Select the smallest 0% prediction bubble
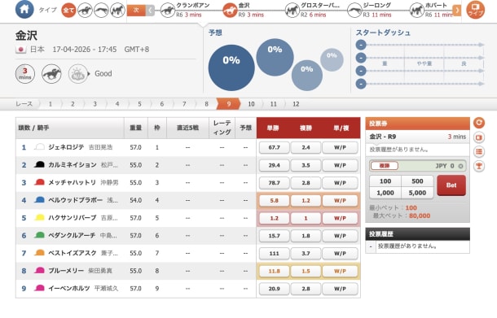Screen dimensions: 497x318 coord(332,59)
